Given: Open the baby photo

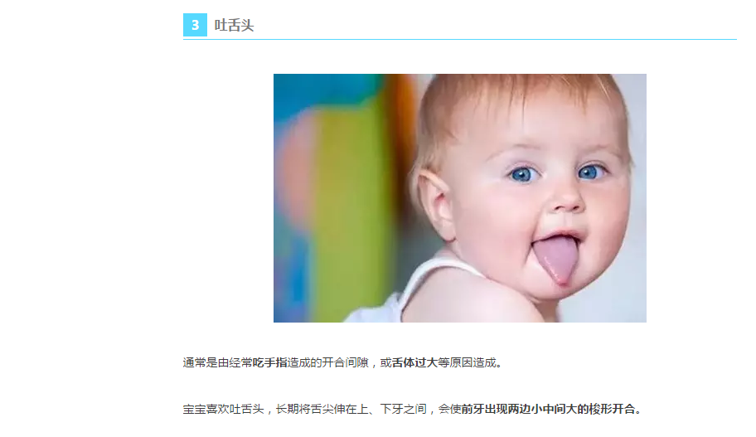Looking at the screenshot, I should pos(459,197).
